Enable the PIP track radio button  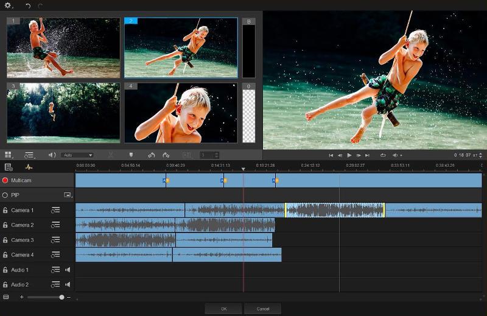[5, 195]
